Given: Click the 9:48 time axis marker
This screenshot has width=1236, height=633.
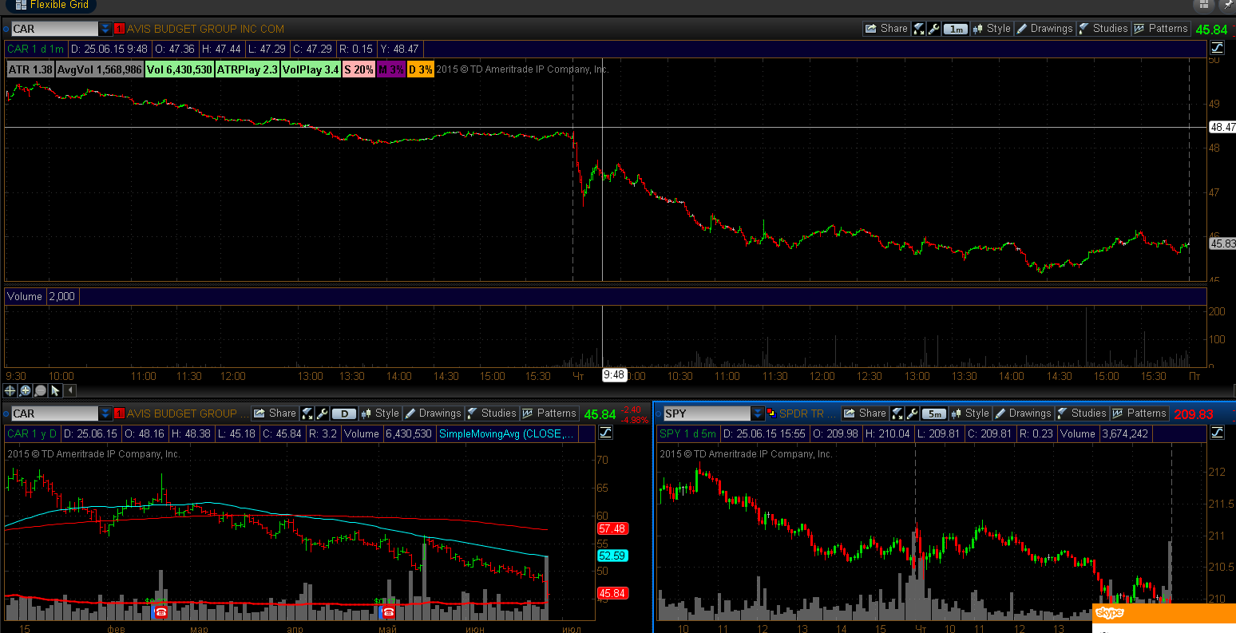Looking at the screenshot, I should pos(614,375).
